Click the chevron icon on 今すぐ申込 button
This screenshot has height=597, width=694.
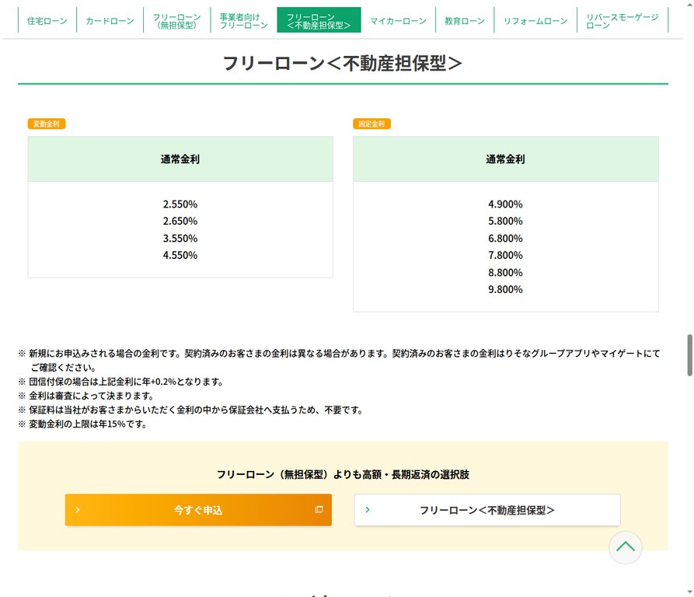(78, 510)
